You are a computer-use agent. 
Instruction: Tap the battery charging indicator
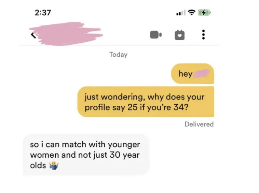coord(204,12)
